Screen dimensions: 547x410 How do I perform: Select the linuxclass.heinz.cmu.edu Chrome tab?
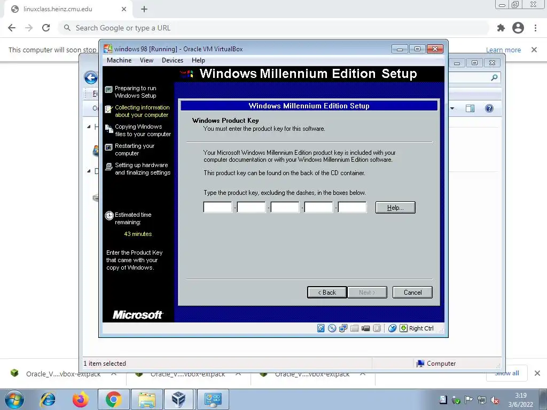pos(68,9)
